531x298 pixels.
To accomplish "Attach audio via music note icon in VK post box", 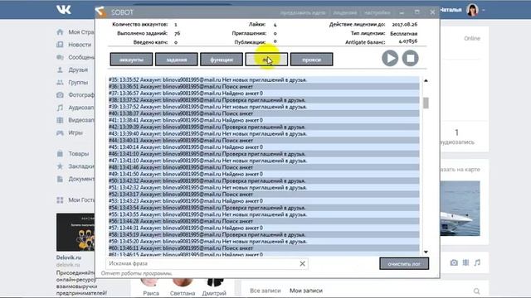I will (477, 262).
